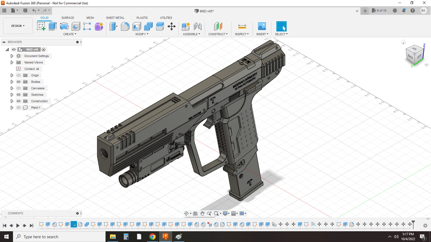431x242 pixels.
Task: Toggle visibility of Pistol:1 component
Action: tap(19, 108)
